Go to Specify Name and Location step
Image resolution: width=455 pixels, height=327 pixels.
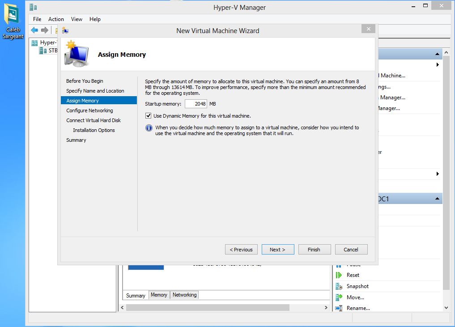tap(95, 91)
